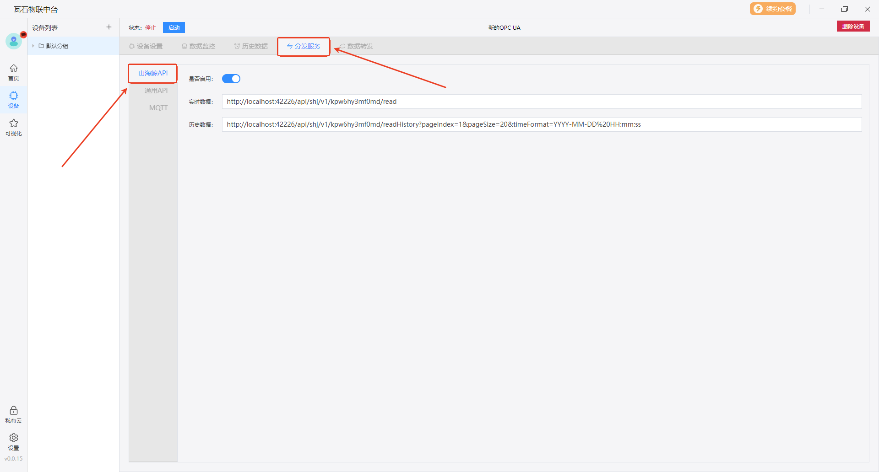Select the MQTT side tab
This screenshot has height=472, width=879.
point(158,108)
